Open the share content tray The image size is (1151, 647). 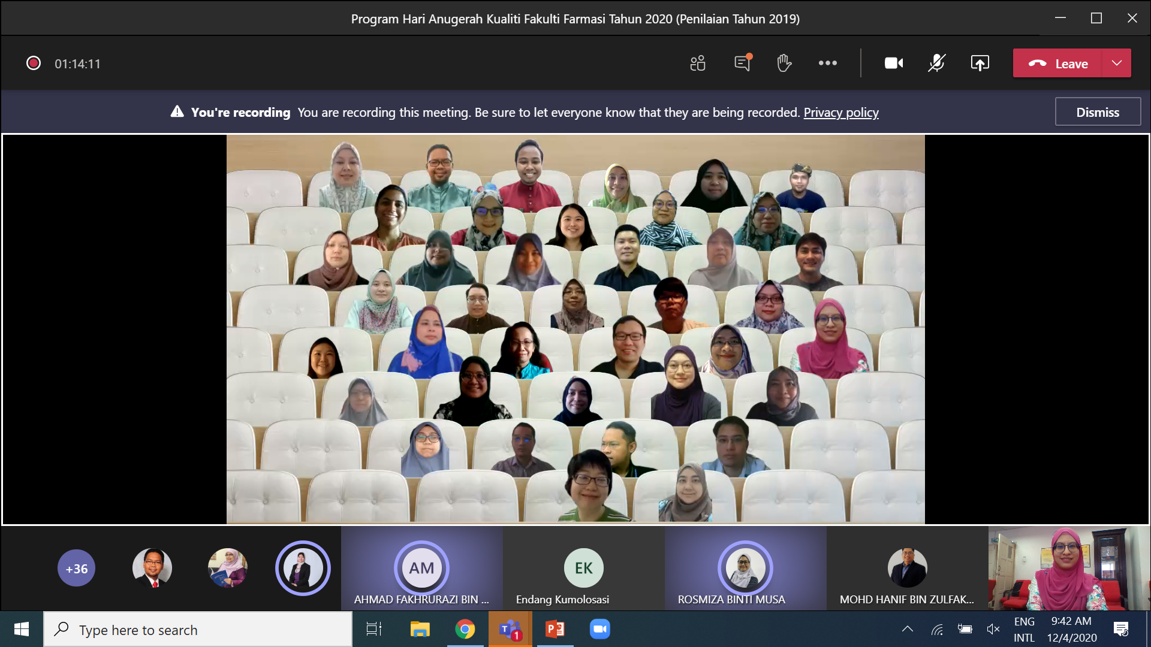pos(980,64)
